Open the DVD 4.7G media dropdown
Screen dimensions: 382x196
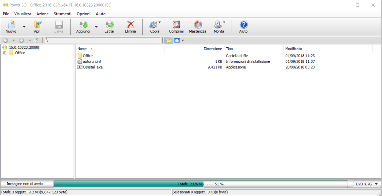[x=367, y=184]
